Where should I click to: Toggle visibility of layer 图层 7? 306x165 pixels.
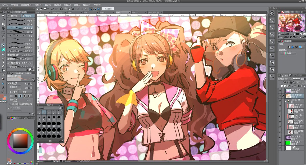click(280, 111)
